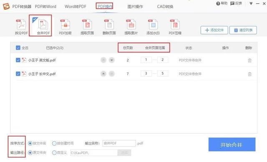
Task: Open the 帮助 help icon
Action: (x=218, y=3)
